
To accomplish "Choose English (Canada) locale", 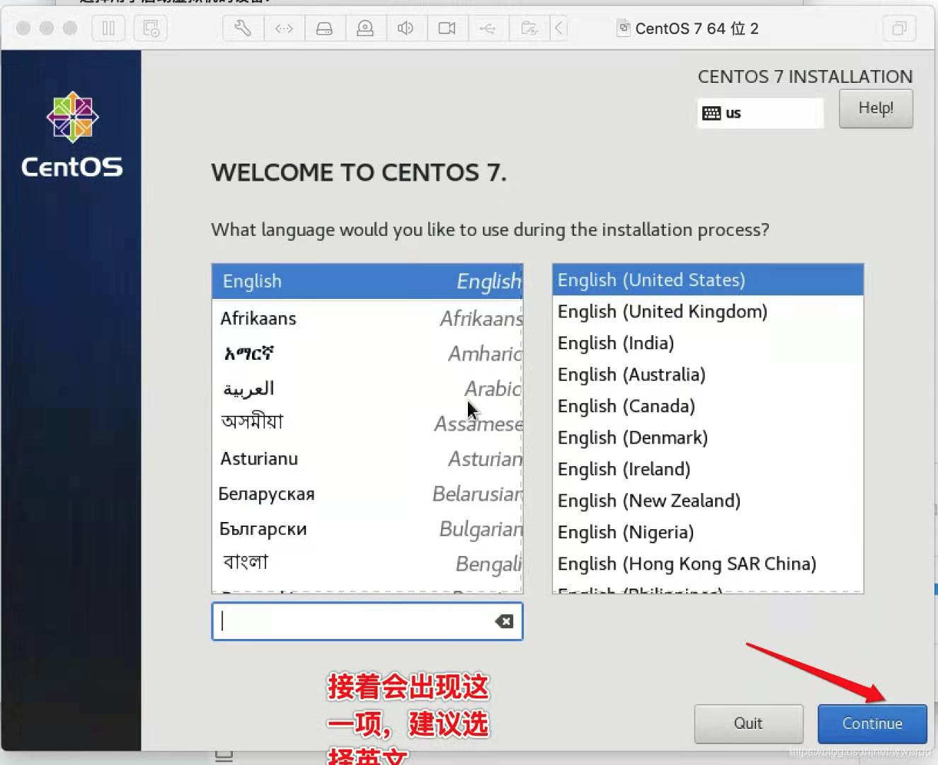I will pos(708,406).
